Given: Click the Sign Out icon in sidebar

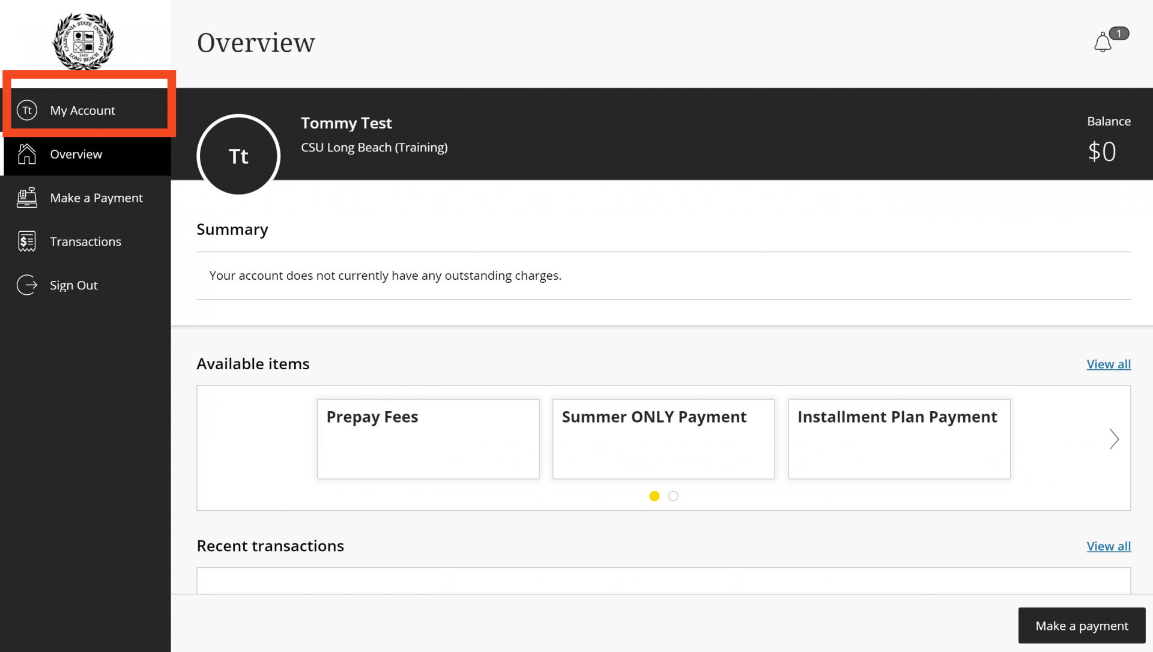Looking at the screenshot, I should coord(27,284).
